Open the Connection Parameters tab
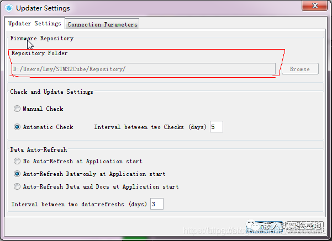The height and width of the screenshot is (241, 332). pyautogui.click(x=102, y=24)
